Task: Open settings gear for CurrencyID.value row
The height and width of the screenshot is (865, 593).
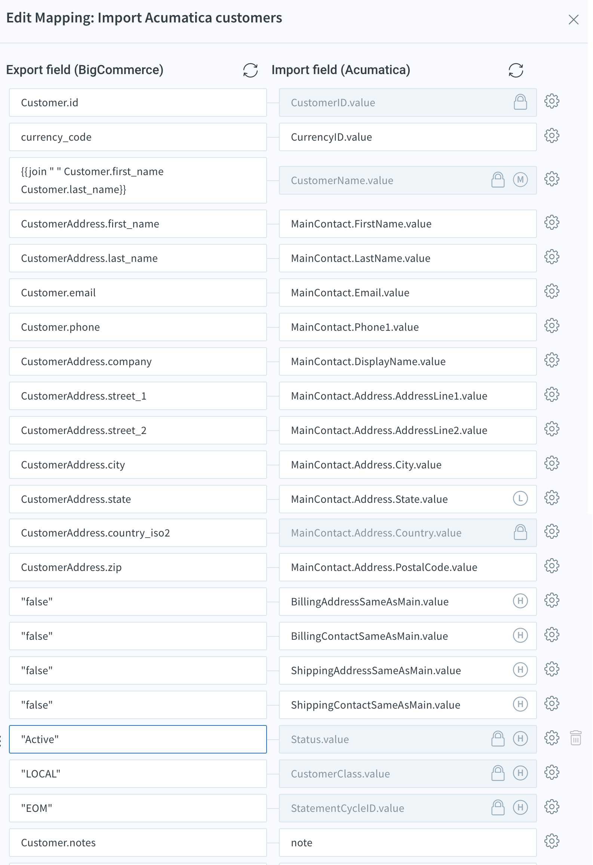Action: [551, 136]
